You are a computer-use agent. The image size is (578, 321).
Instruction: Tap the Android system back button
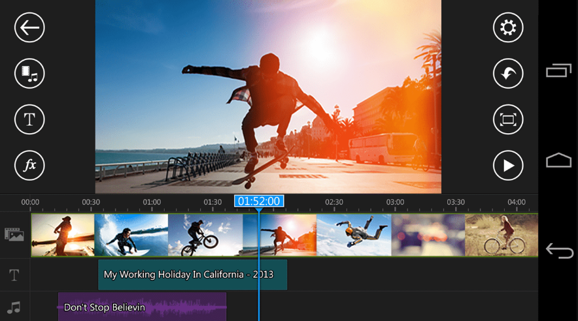point(559,251)
